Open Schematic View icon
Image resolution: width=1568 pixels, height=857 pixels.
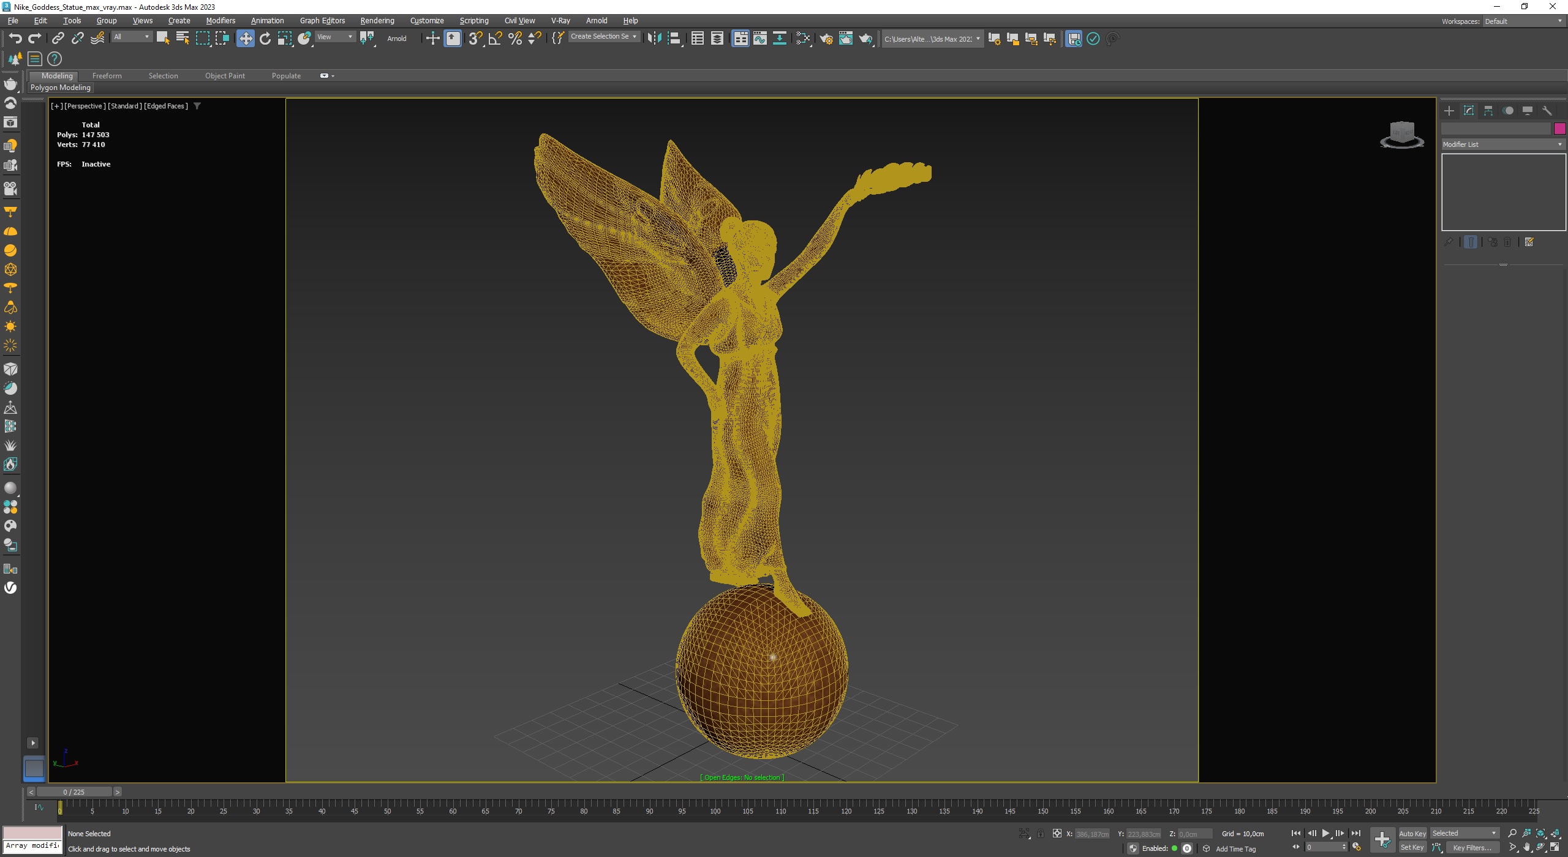[779, 39]
